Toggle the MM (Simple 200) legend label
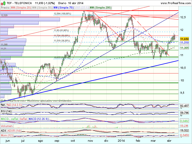 (100, 8)
